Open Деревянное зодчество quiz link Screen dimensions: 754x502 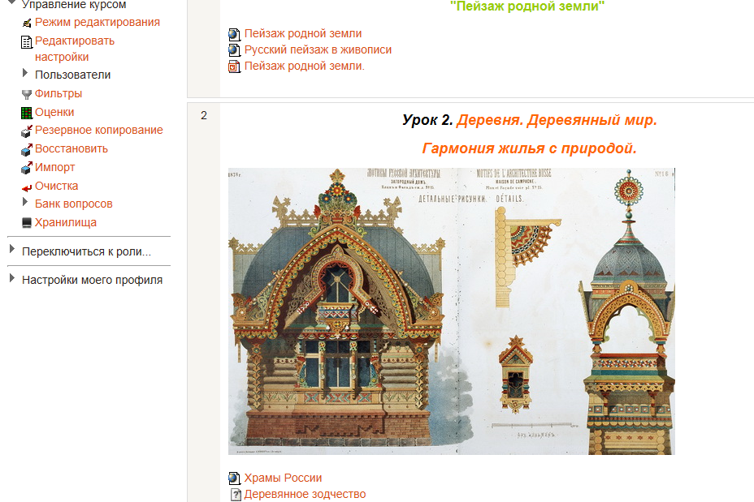305,495
